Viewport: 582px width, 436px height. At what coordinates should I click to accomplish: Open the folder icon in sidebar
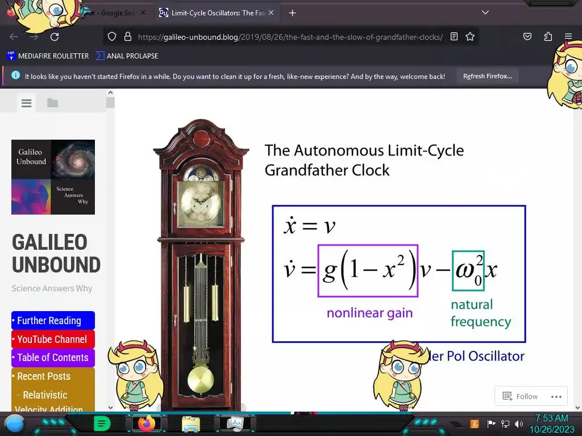[x=53, y=103]
